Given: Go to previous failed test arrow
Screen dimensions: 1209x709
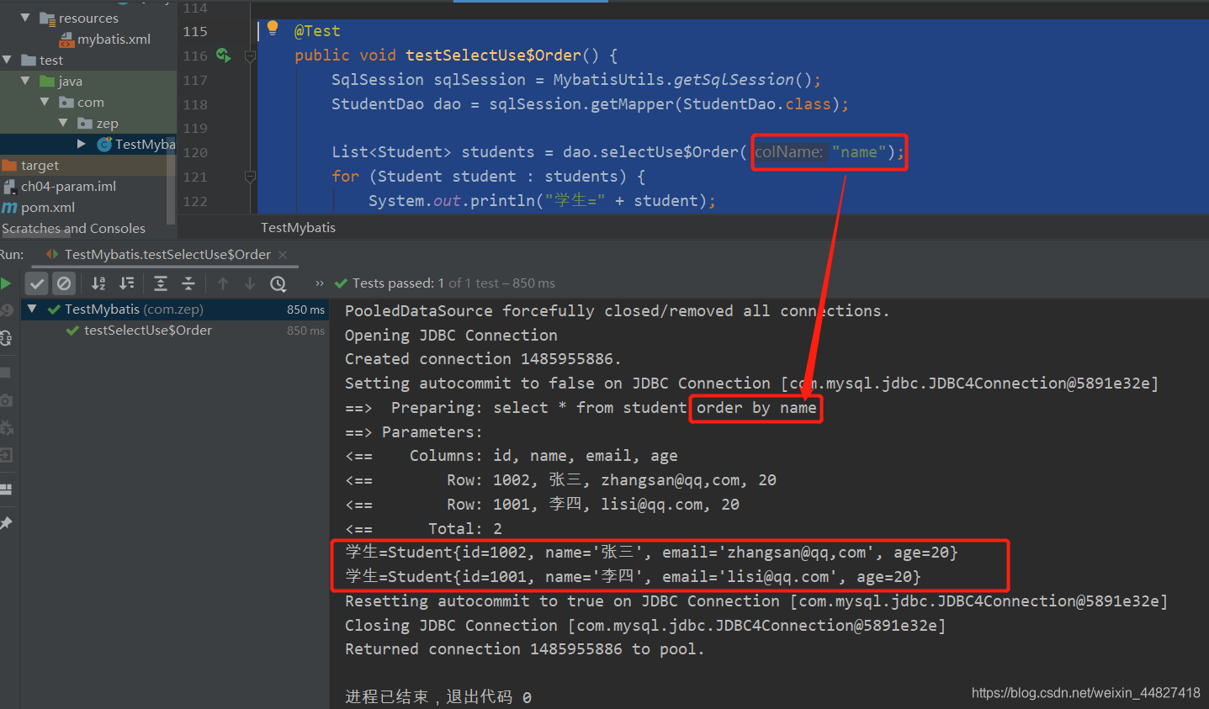Looking at the screenshot, I should click(223, 283).
